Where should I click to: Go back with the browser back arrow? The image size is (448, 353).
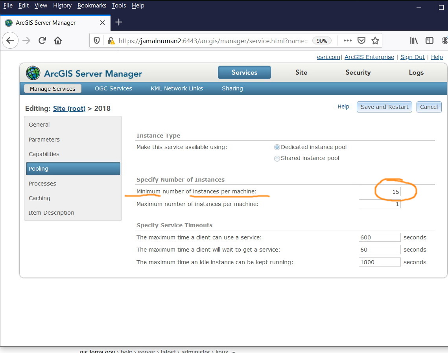click(10, 40)
